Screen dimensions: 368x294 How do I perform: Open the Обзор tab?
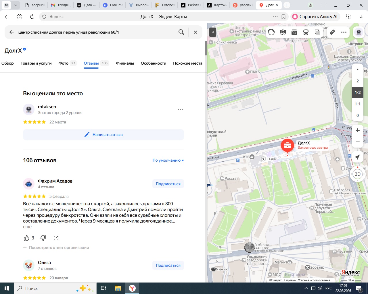point(7,63)
